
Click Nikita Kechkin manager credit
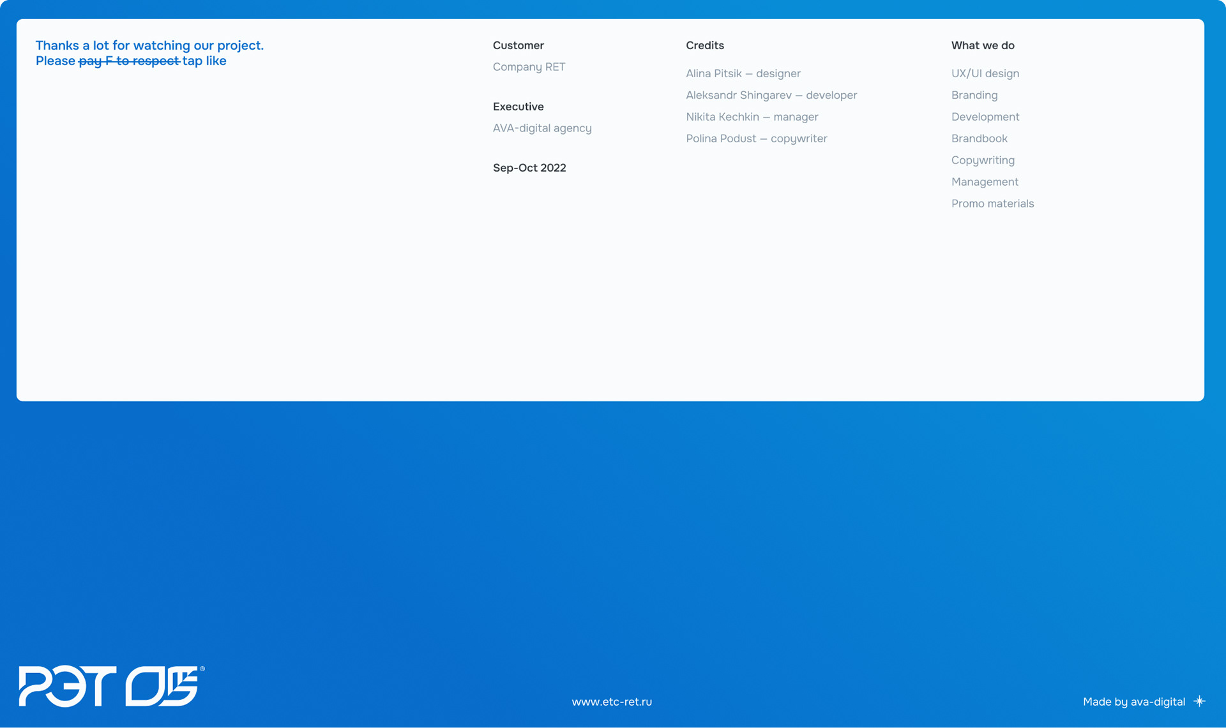[x=752, y=117]
